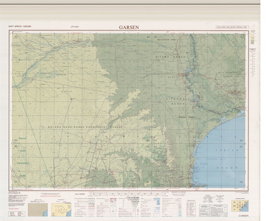Image resolution: width=266 pixels, height=221 pixels.
Task: Click the NAIROBI entry in the legend
Action: [x=134, y=197]
